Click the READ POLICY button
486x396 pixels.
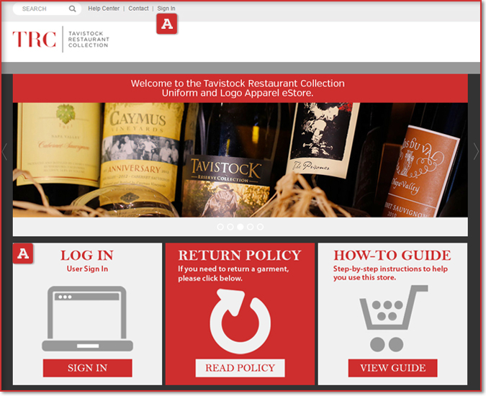coord(240,368)
